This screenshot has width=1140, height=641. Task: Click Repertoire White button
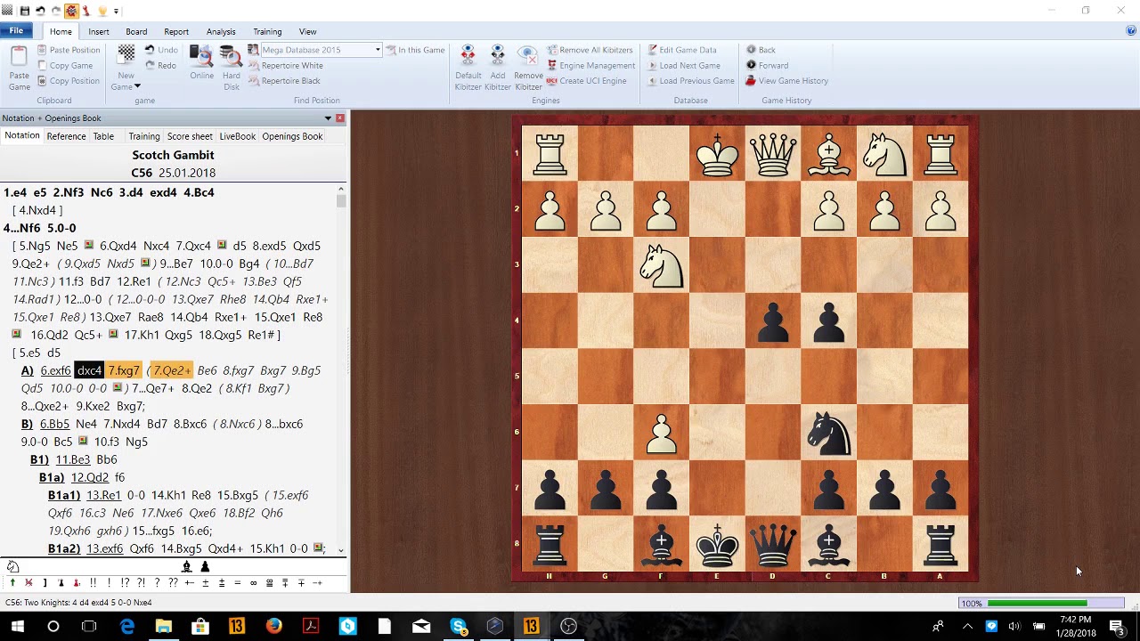pos(286,65)
